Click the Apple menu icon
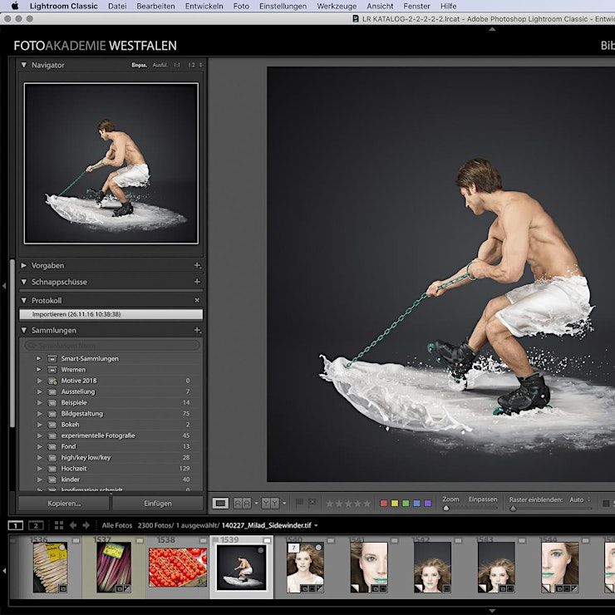The width and height of the screenshot is (615, 615). [14, 6]
